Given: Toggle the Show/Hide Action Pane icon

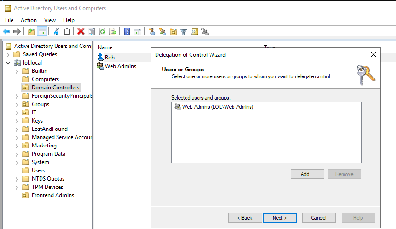Looking at the screenshot, I should click(138, 32).
